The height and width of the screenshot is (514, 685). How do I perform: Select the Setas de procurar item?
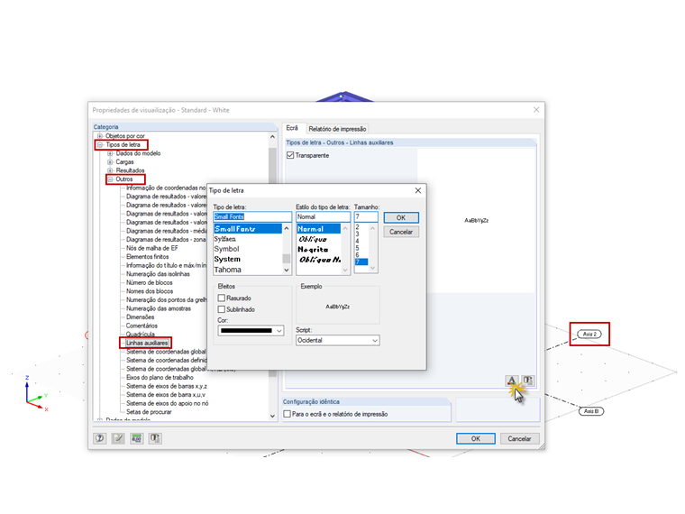[x=149, y=412]
